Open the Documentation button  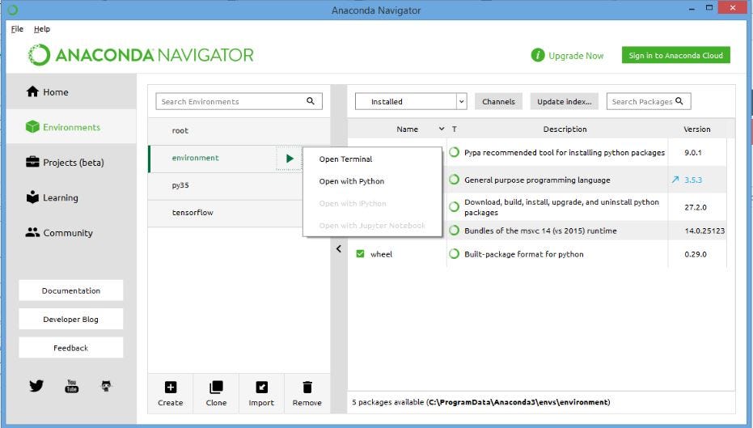[71, 290]
